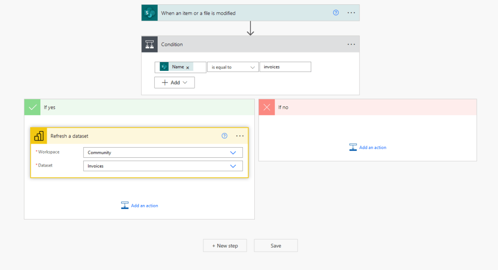Open help for 'When an item or a file is modified'

tap(336, 13)
